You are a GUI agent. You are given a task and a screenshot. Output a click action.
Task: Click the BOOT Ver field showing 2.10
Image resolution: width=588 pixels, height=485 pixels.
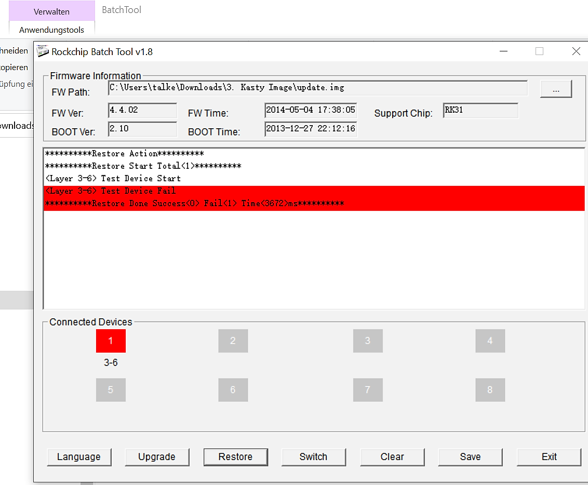pos(142,129)
